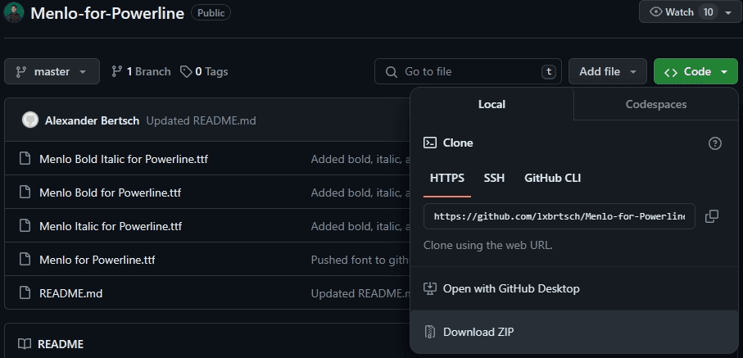Click the green Code button
743x358 pixels.
pos(695,71)
